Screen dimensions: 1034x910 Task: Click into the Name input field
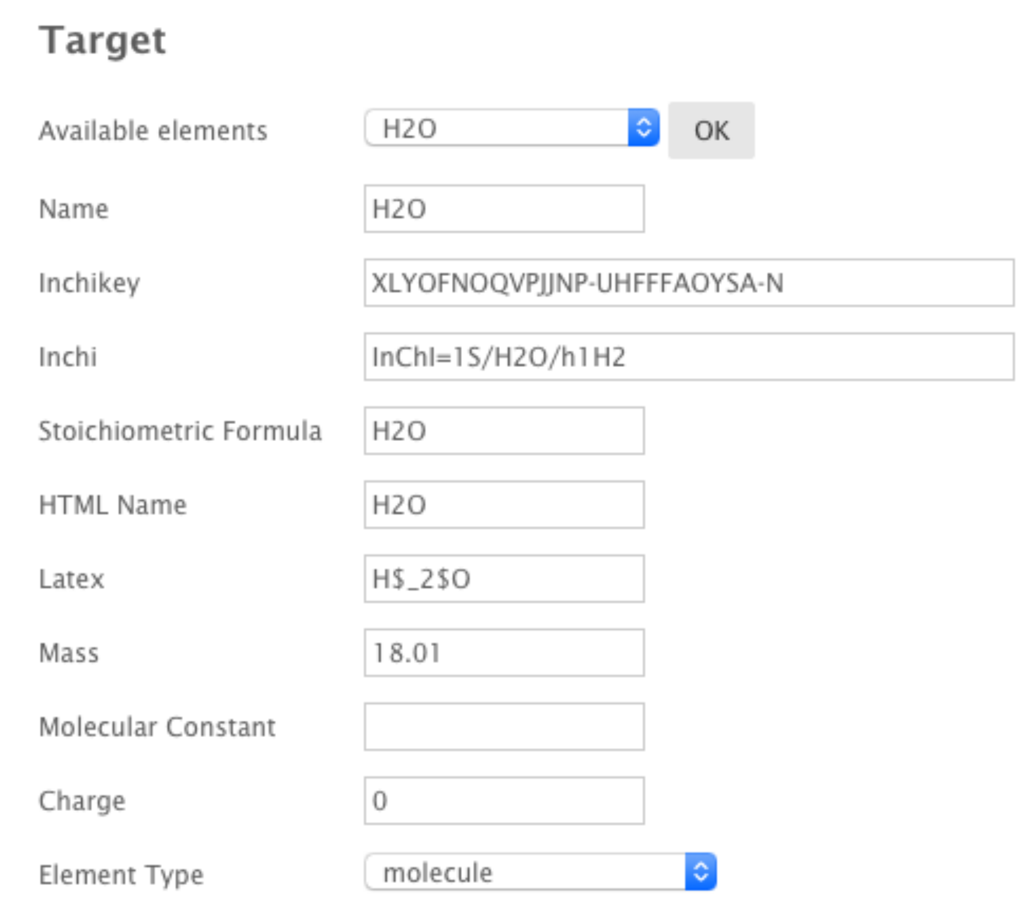point(504,209)
